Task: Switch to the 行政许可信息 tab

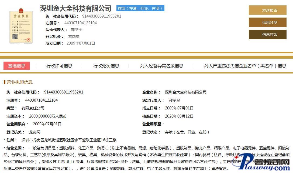Action: pos(59,66)
